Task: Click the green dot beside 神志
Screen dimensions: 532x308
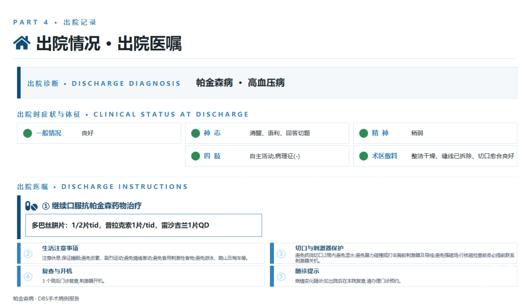Action: point(196,133)
